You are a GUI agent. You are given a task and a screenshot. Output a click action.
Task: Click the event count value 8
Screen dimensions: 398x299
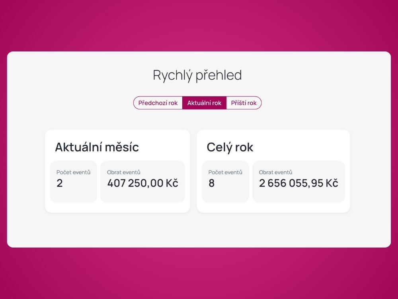211,183
